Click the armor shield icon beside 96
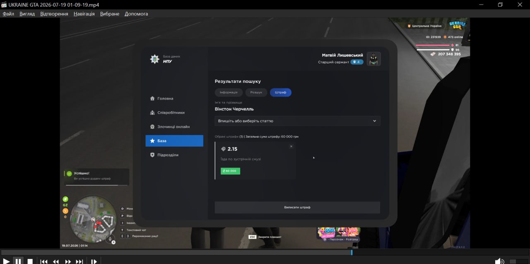This screenshot has height=264, width=530. pos(453,50)
